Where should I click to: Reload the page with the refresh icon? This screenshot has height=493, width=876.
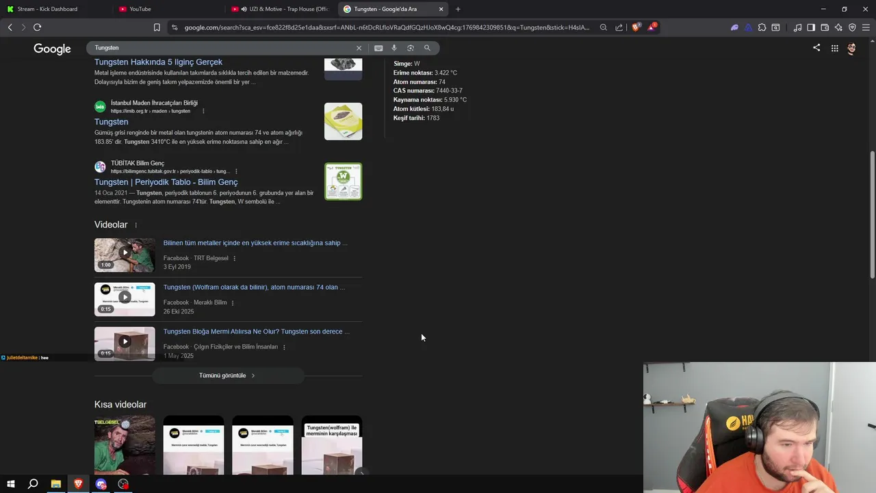[37, 27]
